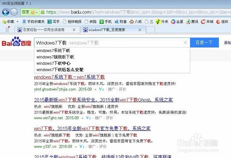Open the 桂林 bookmark
231x158 pixels.
[x=222, y=22]
